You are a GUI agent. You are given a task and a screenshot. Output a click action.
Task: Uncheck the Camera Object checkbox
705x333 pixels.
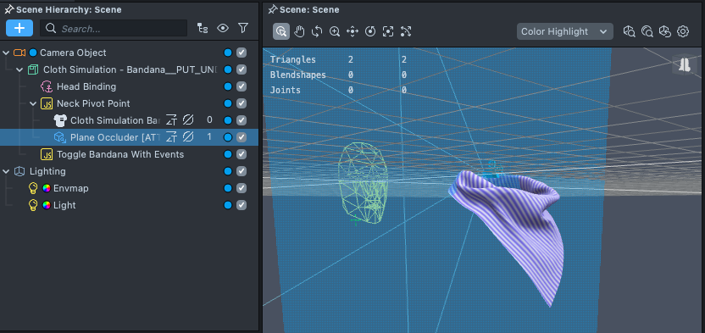[241, 53]
